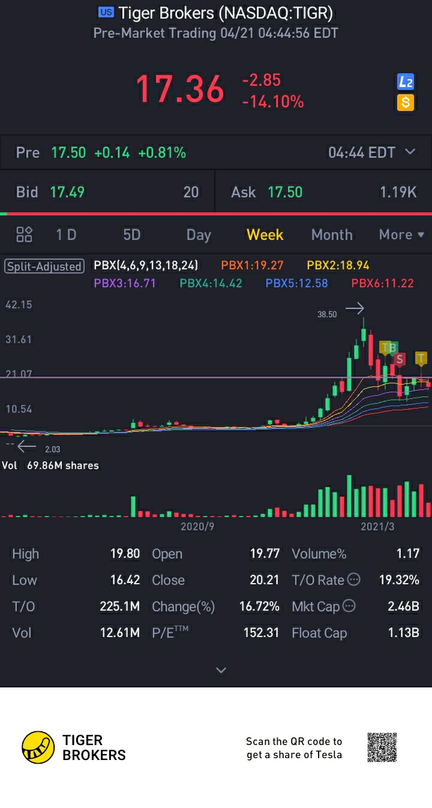The height and width of the screenshot is (808, 432).
Task: Expand more stock details chevron
Action: (x=221, y=670)
